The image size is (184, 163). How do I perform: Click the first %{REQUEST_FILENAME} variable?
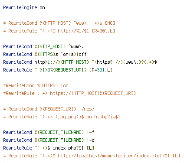tap(59, 132)
